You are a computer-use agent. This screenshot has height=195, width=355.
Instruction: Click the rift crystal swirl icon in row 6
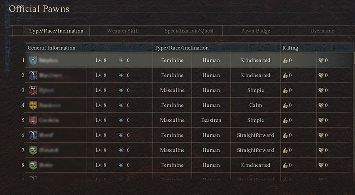[121, 135]
